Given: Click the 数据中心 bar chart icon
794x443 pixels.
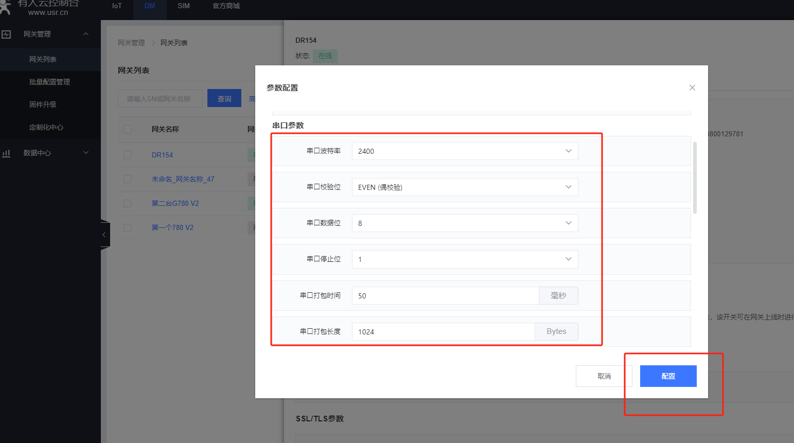Looking at the screenshot, I should [x=6, y=153].
